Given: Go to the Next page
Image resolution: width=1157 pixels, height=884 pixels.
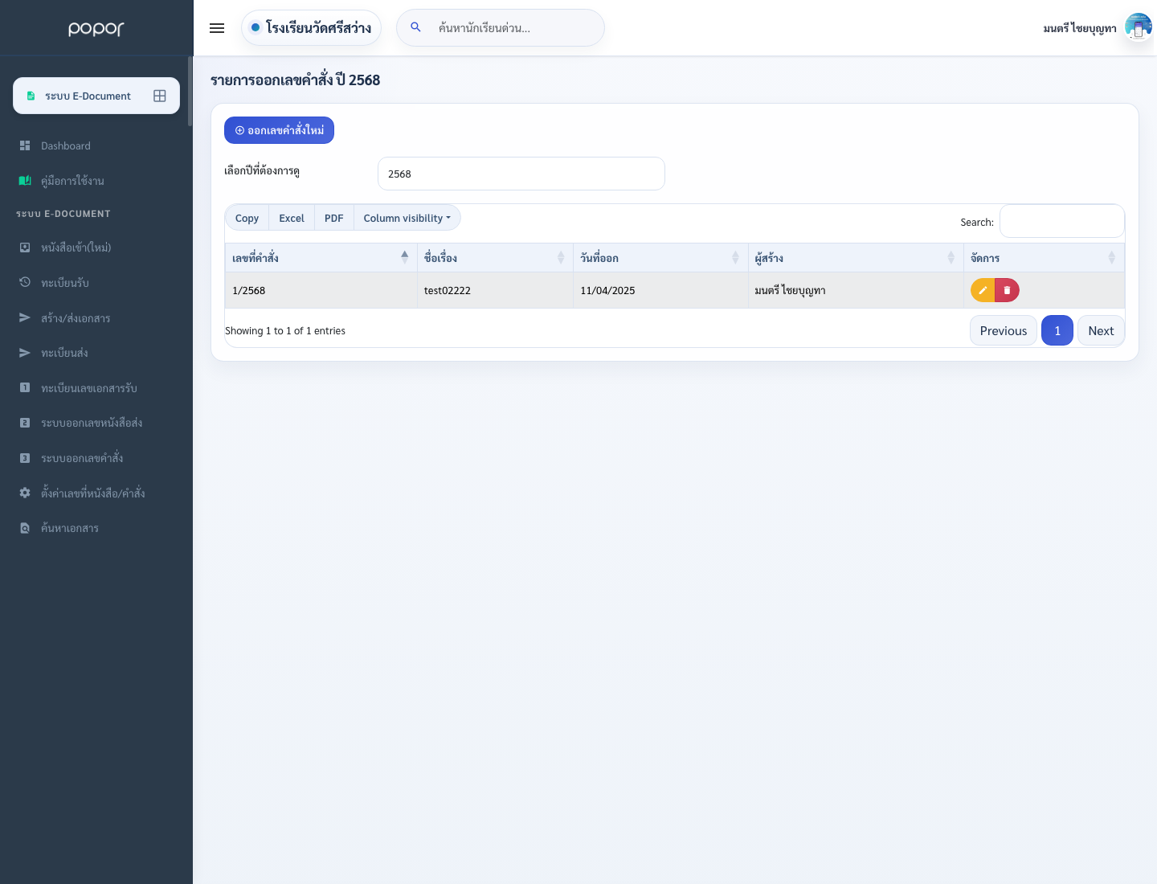Looking at the screenshot, I should coord(1101,330).
